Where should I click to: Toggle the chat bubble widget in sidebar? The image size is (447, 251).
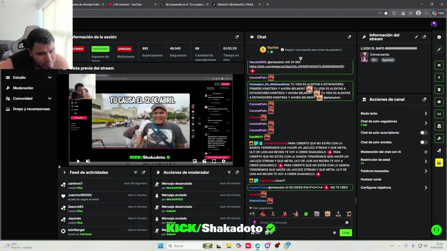click(x=439, y=102)
